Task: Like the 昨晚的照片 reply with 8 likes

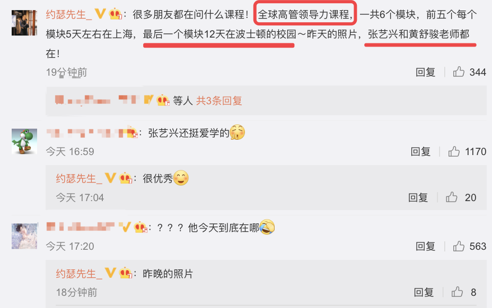Action: coord(457,292)
